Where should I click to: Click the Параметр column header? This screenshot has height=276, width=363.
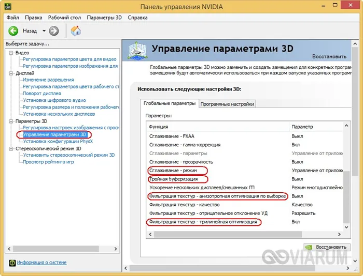(x=316, y=127)
